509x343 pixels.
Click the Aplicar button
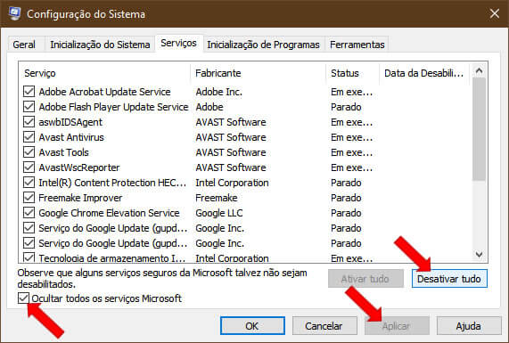[397, 326]
